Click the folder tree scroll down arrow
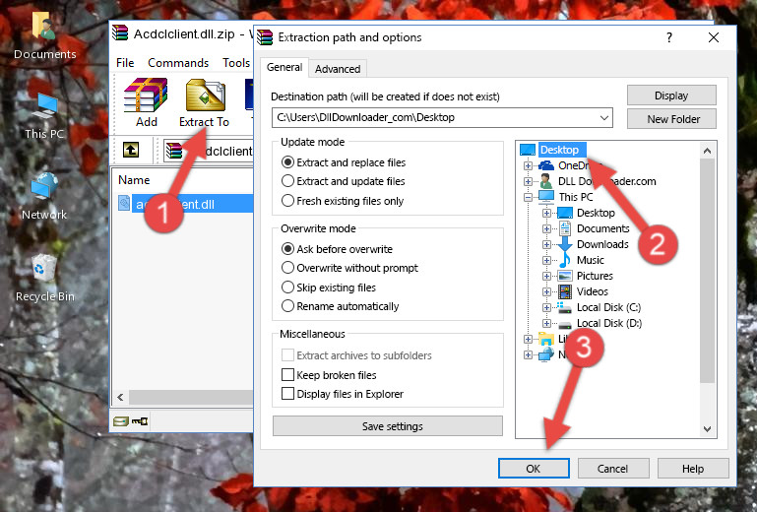This screenshot has height=512, width=757. (707, 429)
